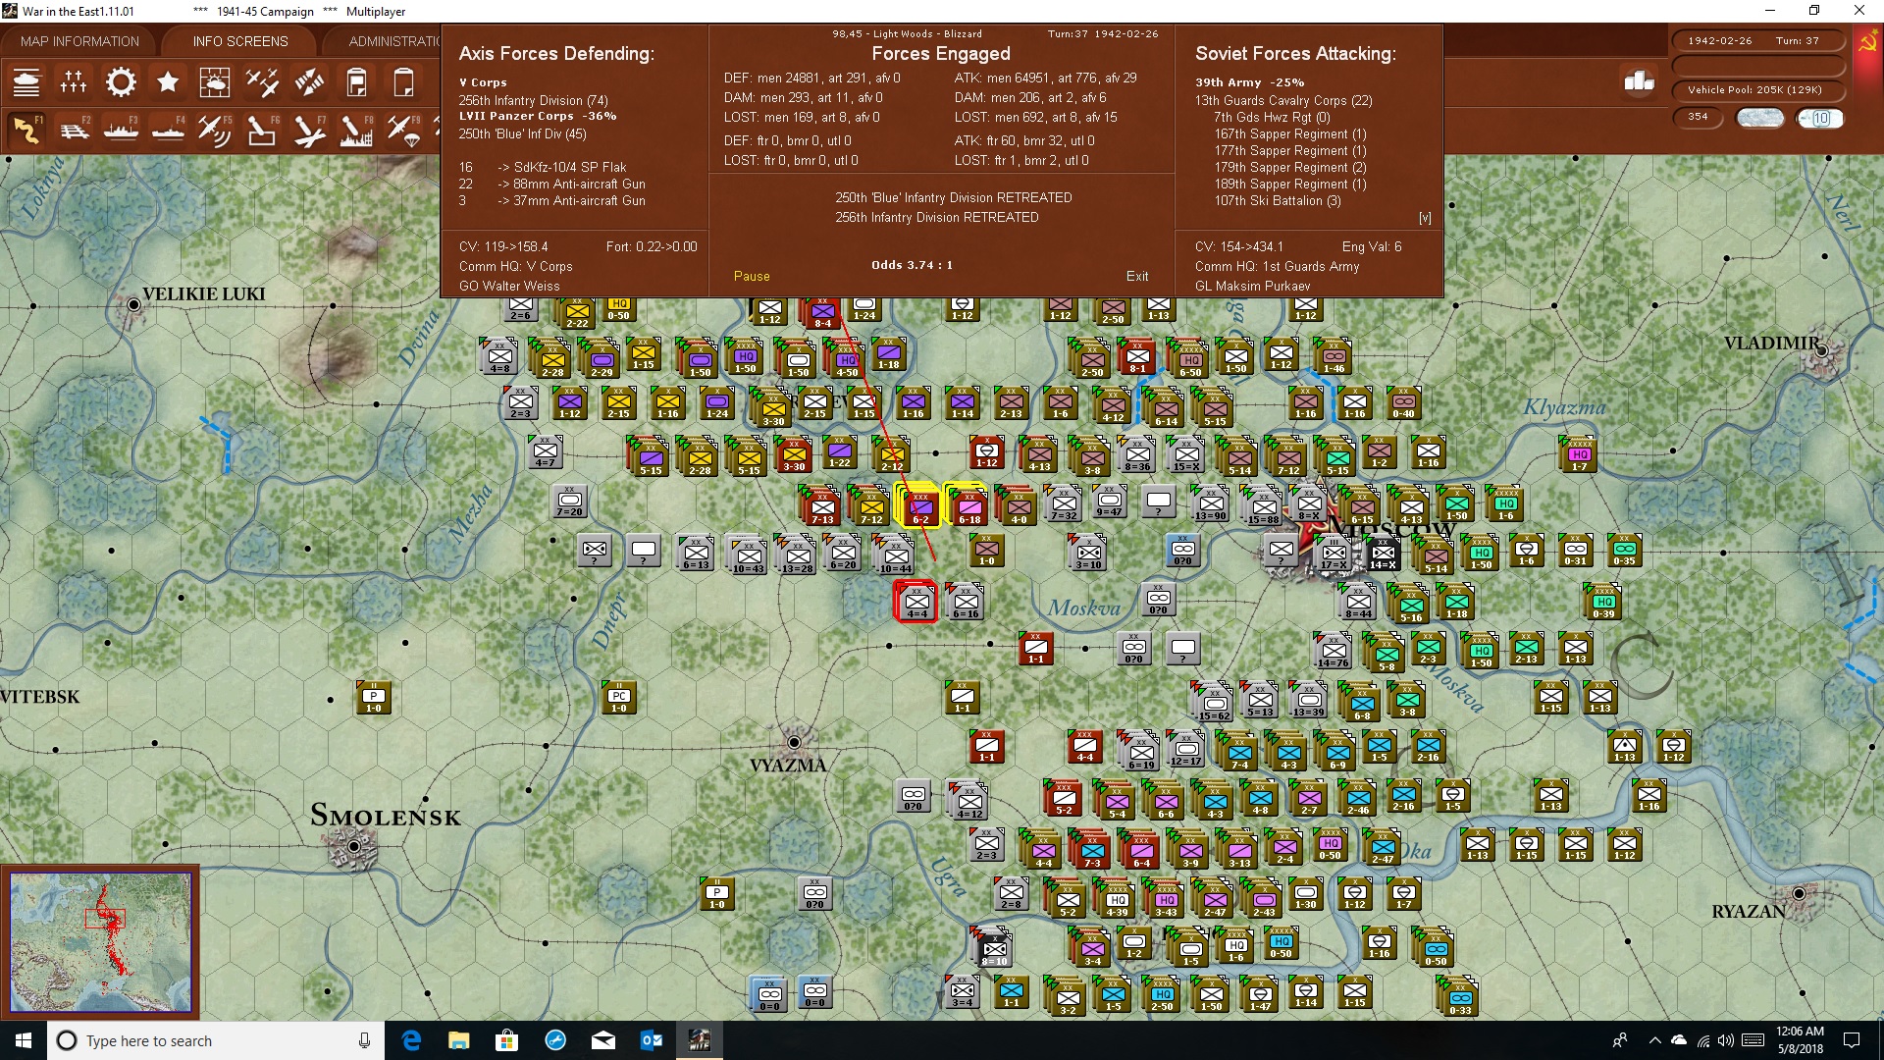The image size is (1884, 1060).
Task: Select the PC 1-0 counter near Dnepr
Action: [x=619, y=697]
